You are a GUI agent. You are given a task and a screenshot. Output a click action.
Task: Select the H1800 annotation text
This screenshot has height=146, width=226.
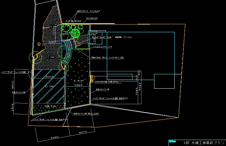78,21
